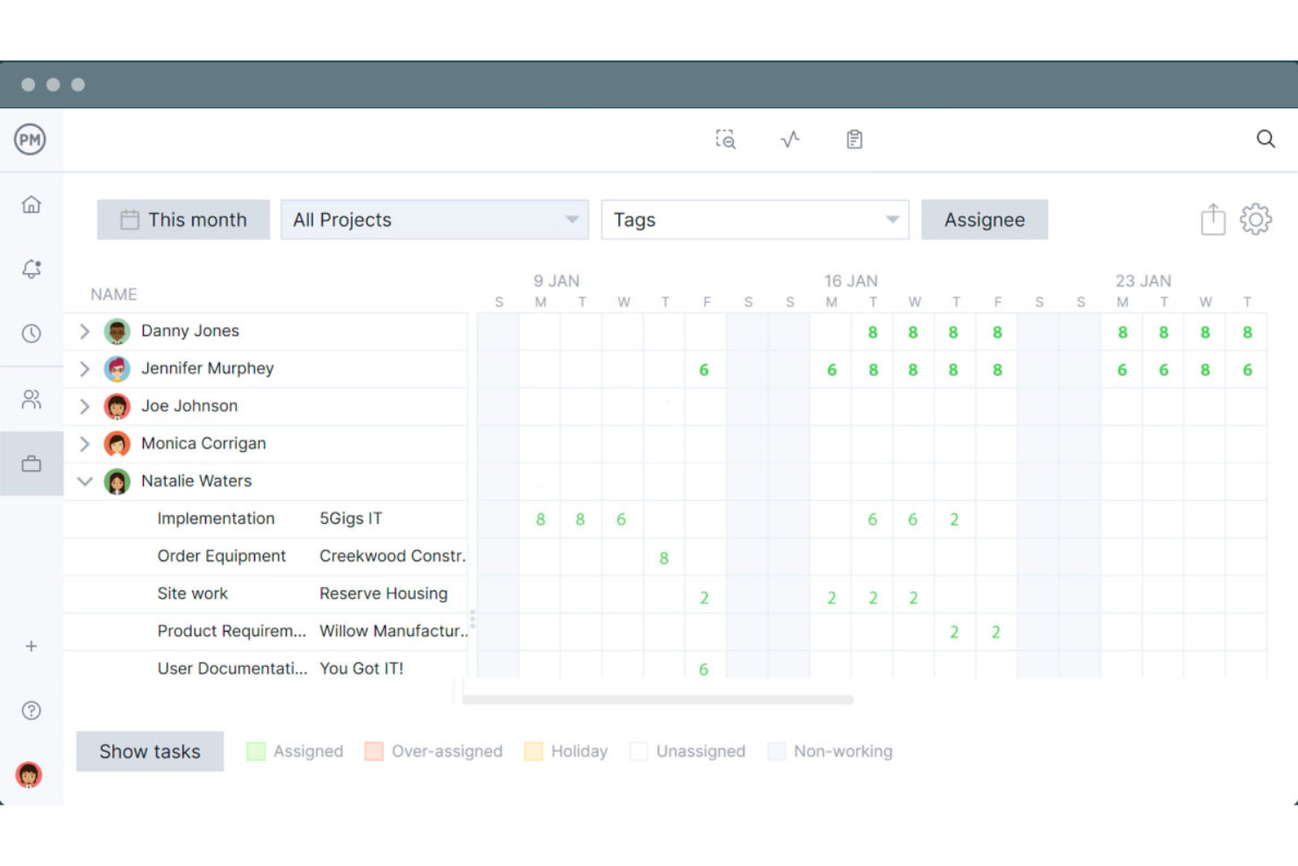Click the Over-assigned legend swatch

[374, 751]
